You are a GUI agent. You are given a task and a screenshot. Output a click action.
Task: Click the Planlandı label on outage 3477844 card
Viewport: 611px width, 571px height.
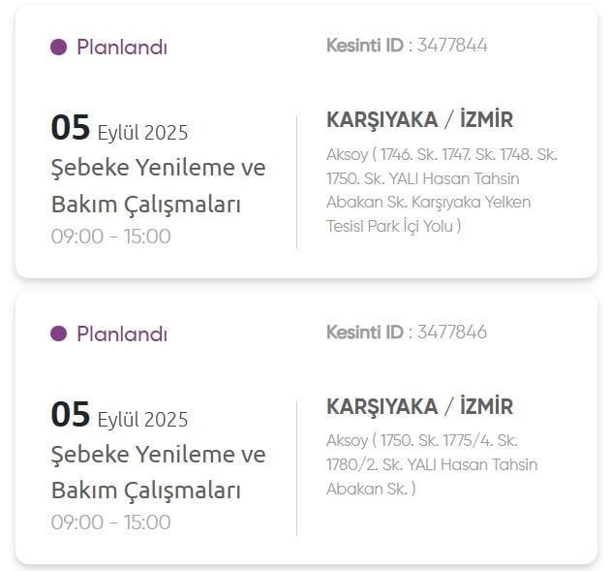point(121,47)
